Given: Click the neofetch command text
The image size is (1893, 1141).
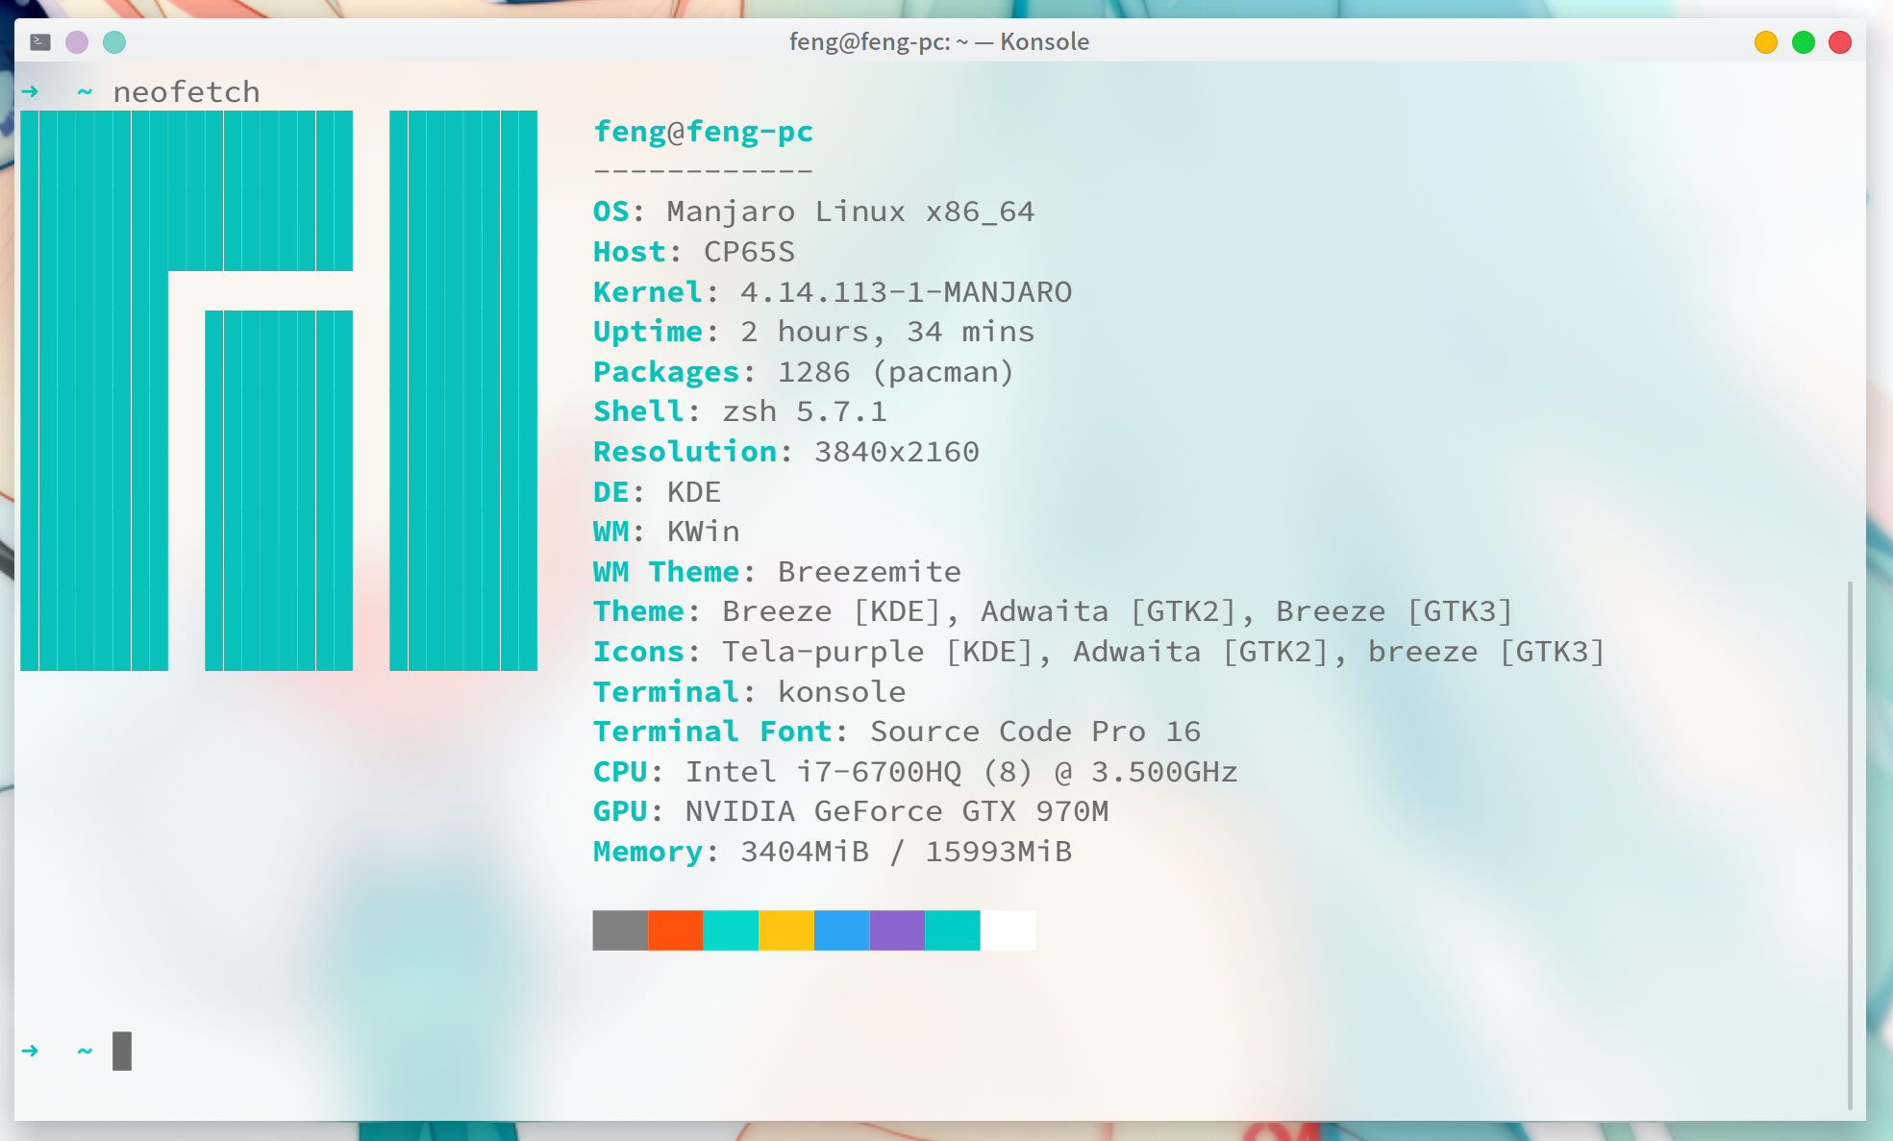Looking at the screenshot, I should pos(187,91).
